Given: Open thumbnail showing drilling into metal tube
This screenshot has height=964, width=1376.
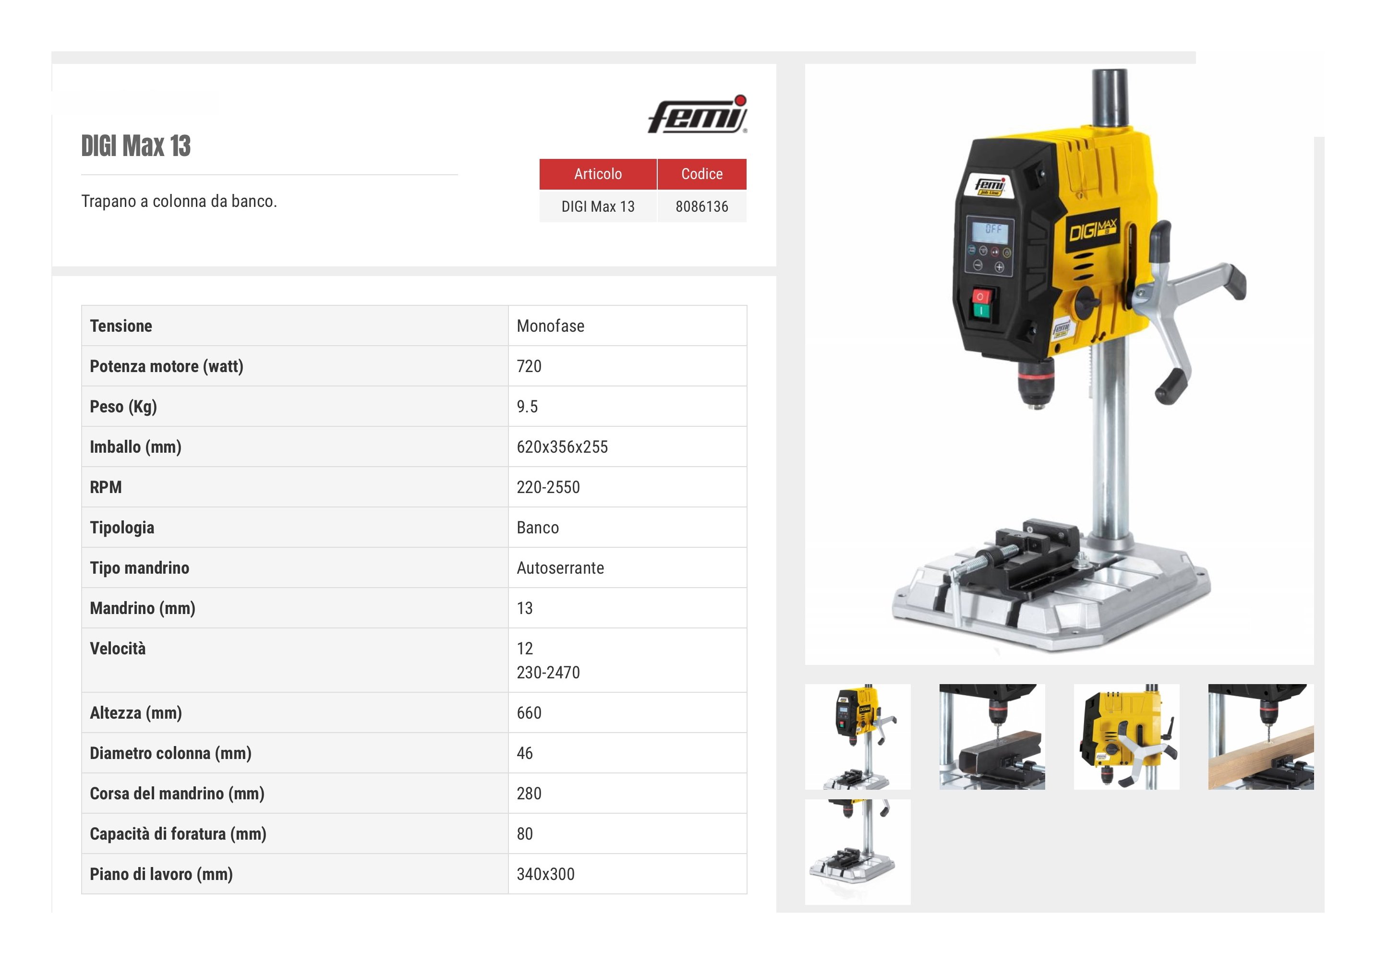Looking at the screenshot, I should coord(991,736).
